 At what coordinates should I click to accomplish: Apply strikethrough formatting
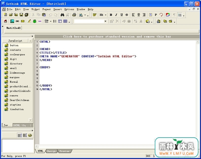click(127, 15)
